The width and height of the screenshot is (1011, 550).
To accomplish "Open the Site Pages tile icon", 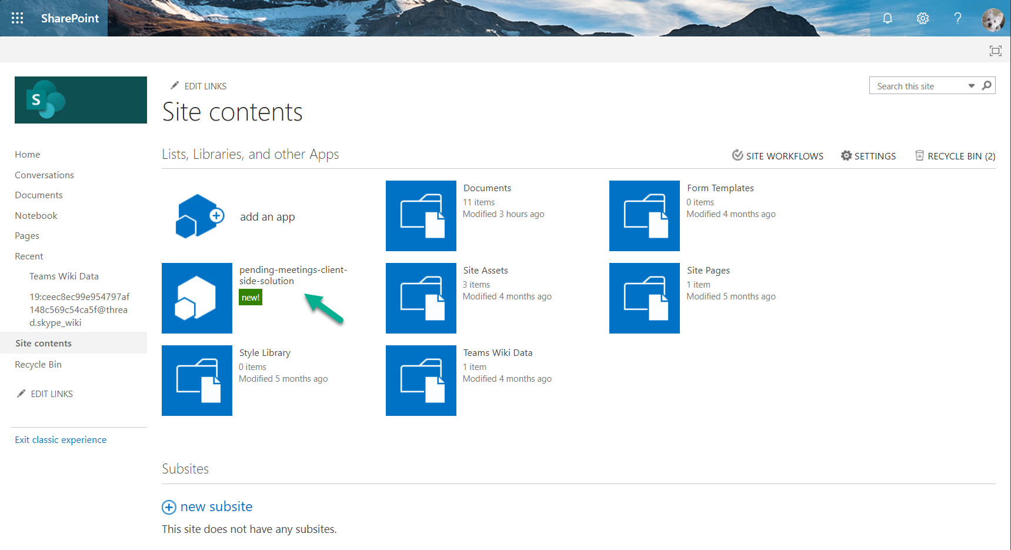I will (x=645, y=298).
